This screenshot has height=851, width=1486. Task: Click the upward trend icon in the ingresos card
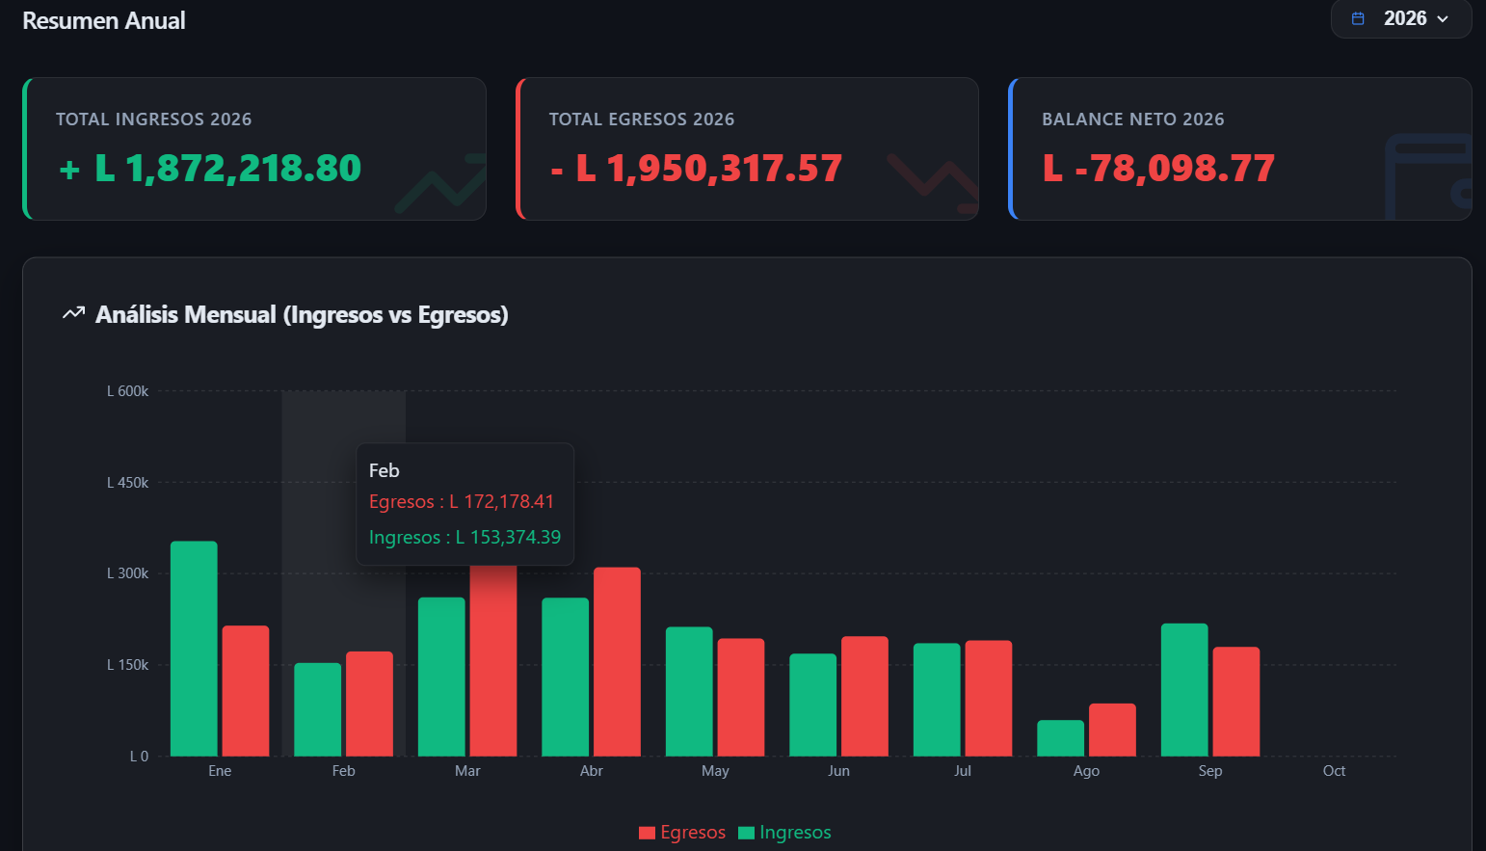point(440,182)
